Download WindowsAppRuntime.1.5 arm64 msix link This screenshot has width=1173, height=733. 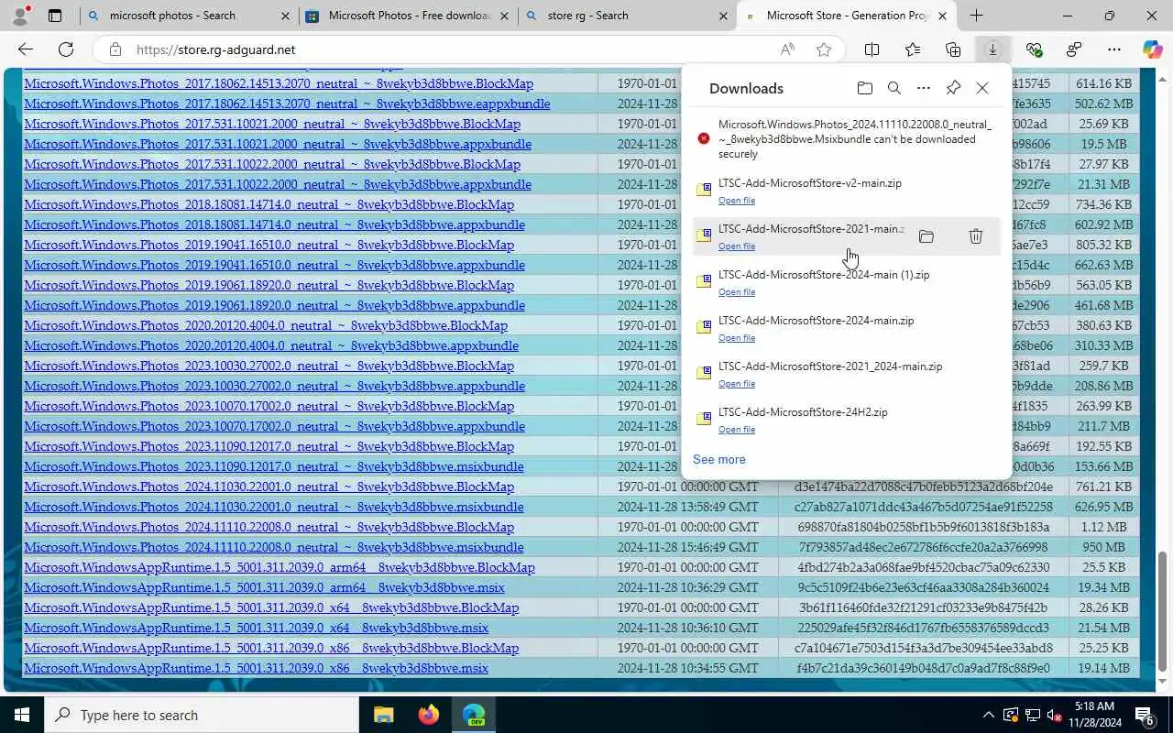265,587
